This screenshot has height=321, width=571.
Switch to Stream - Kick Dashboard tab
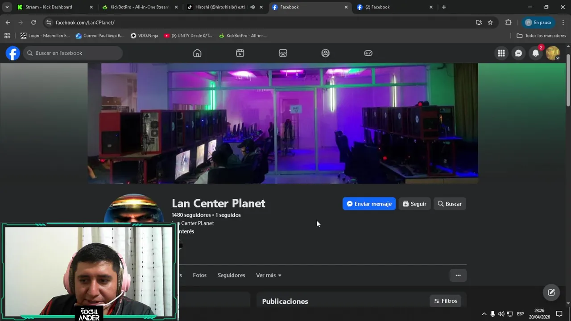[x=55, y=7]
